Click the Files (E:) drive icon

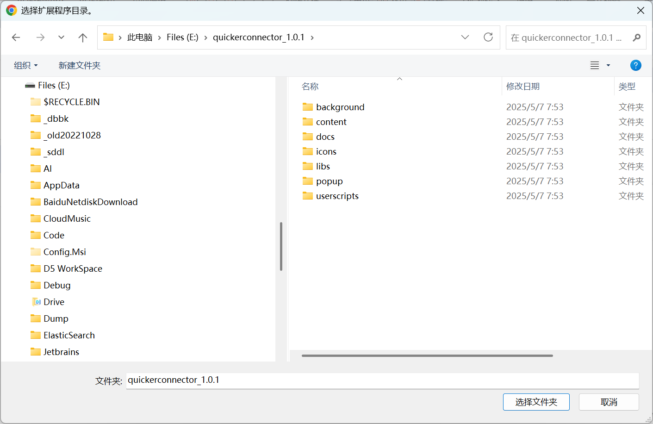tap(30, 86)
